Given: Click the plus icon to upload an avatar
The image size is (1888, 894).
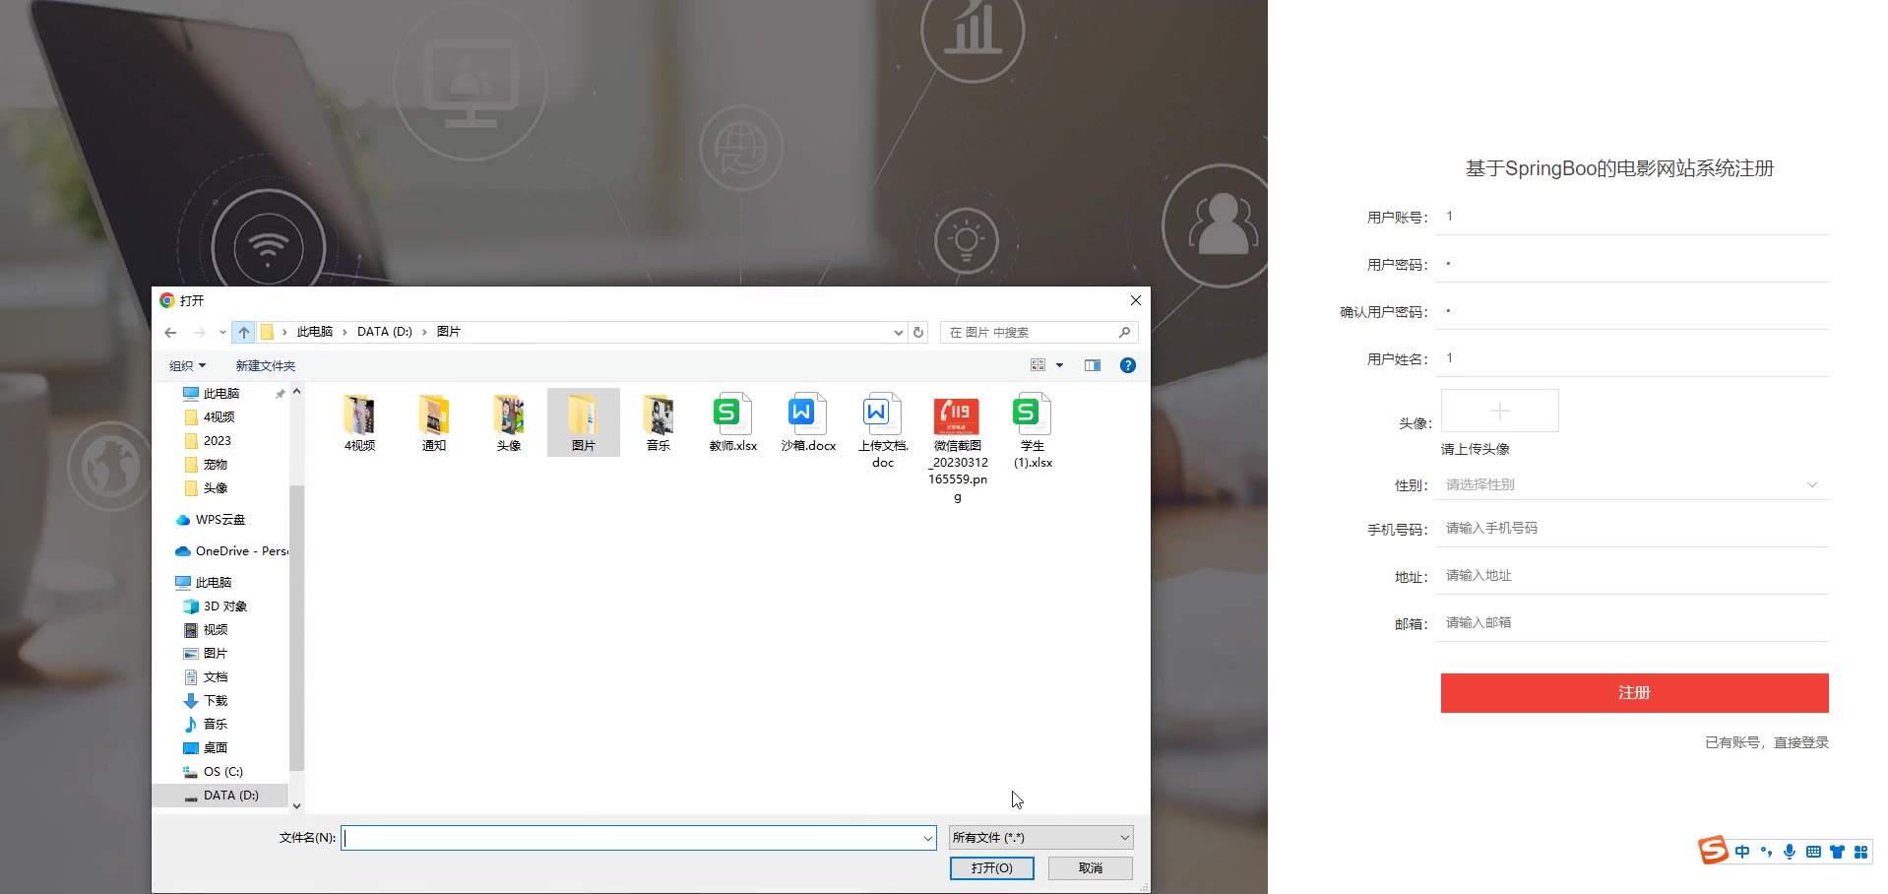Looking at the screenshot, I should point(1500,411).
